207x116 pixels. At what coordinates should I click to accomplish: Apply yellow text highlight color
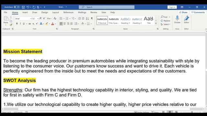coord(47,24)
